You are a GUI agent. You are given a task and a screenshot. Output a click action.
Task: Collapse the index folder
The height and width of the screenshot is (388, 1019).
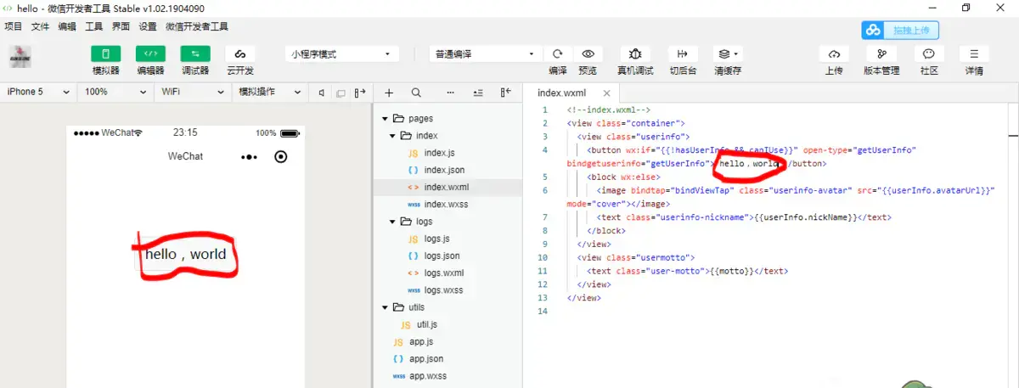click(x=392, y=136)
